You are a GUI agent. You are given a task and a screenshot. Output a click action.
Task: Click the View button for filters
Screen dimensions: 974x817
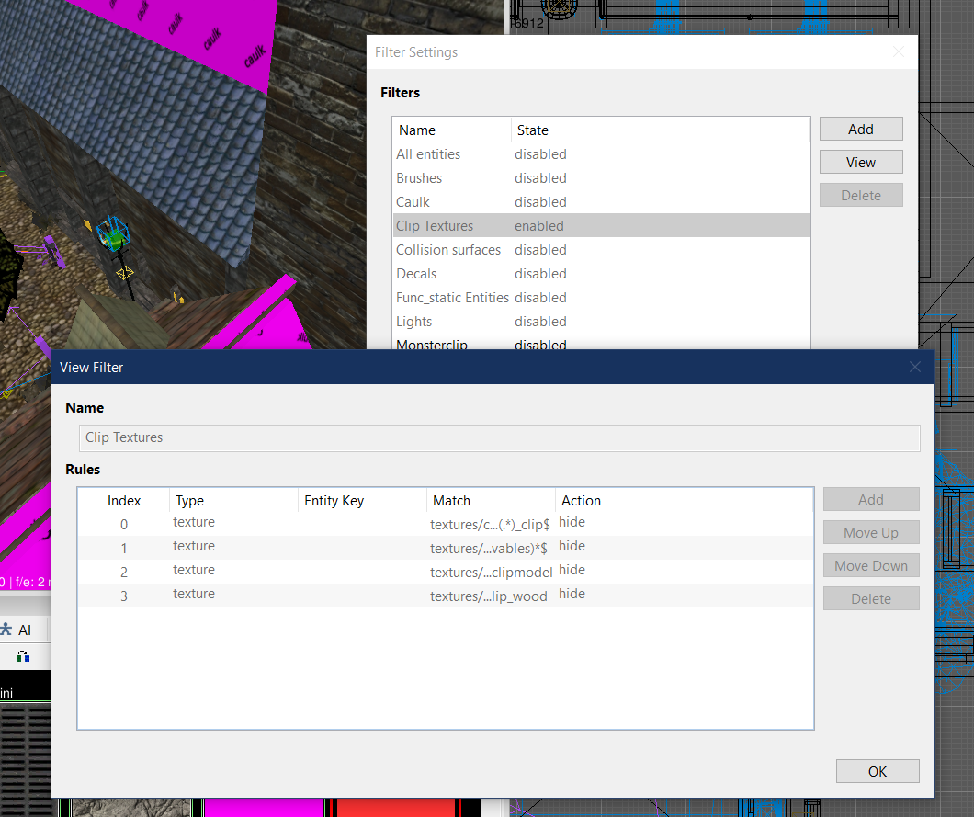[x=860, y=162]
